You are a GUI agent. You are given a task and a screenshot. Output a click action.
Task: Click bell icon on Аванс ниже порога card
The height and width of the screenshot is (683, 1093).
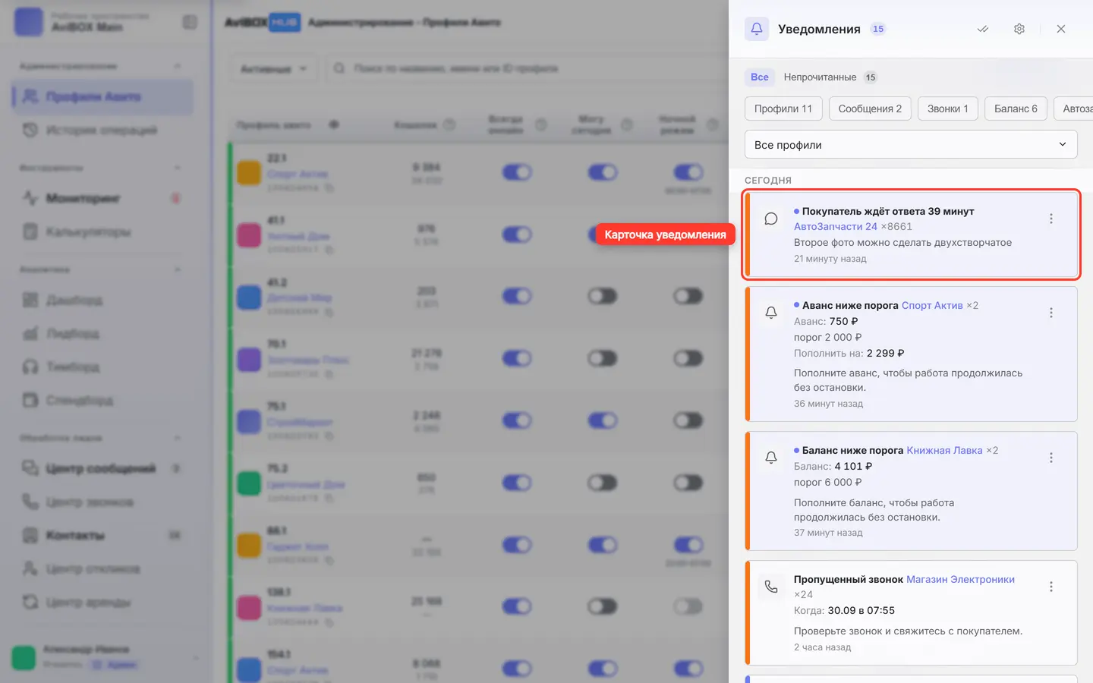point(771,313)
